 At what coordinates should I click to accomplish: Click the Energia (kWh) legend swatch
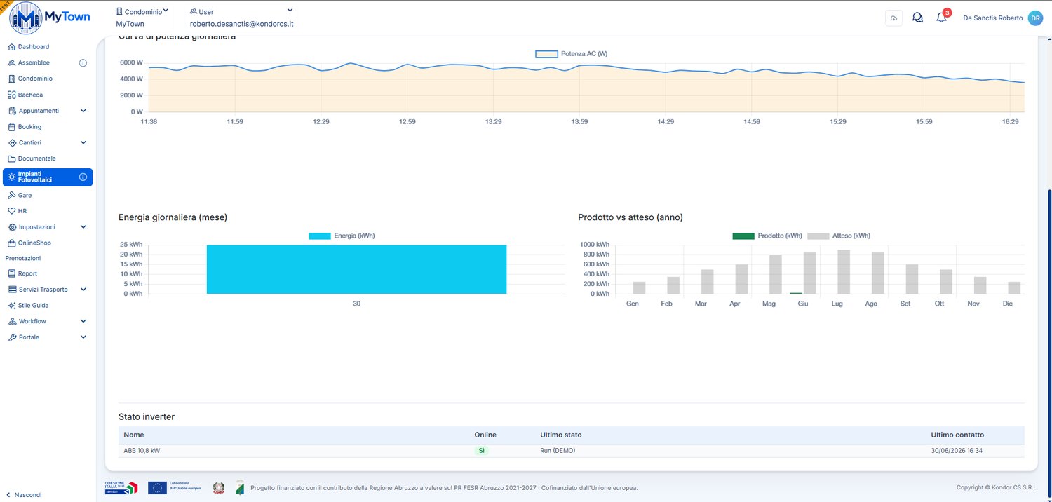pos(319,236)
